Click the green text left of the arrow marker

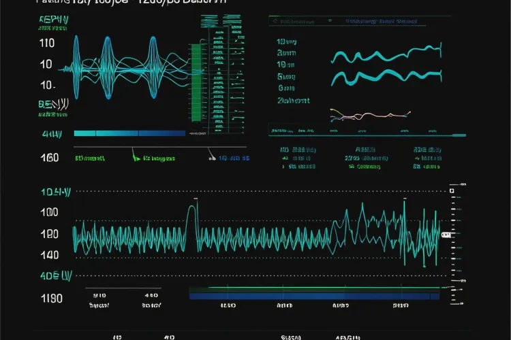coord(89,158)
